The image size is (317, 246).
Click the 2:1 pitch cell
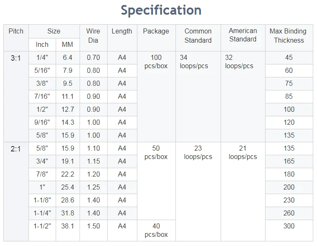click(16, 149)
